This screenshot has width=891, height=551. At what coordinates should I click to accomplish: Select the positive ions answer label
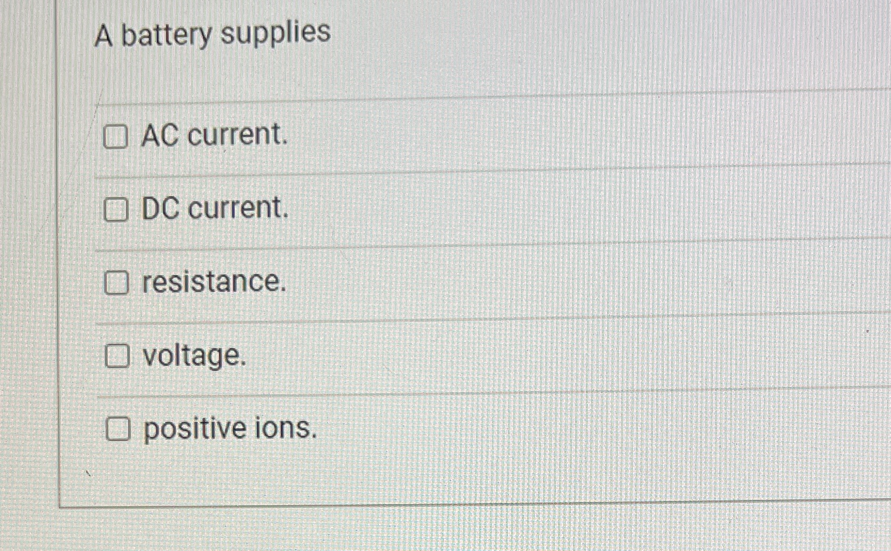(x=229, y=430)
